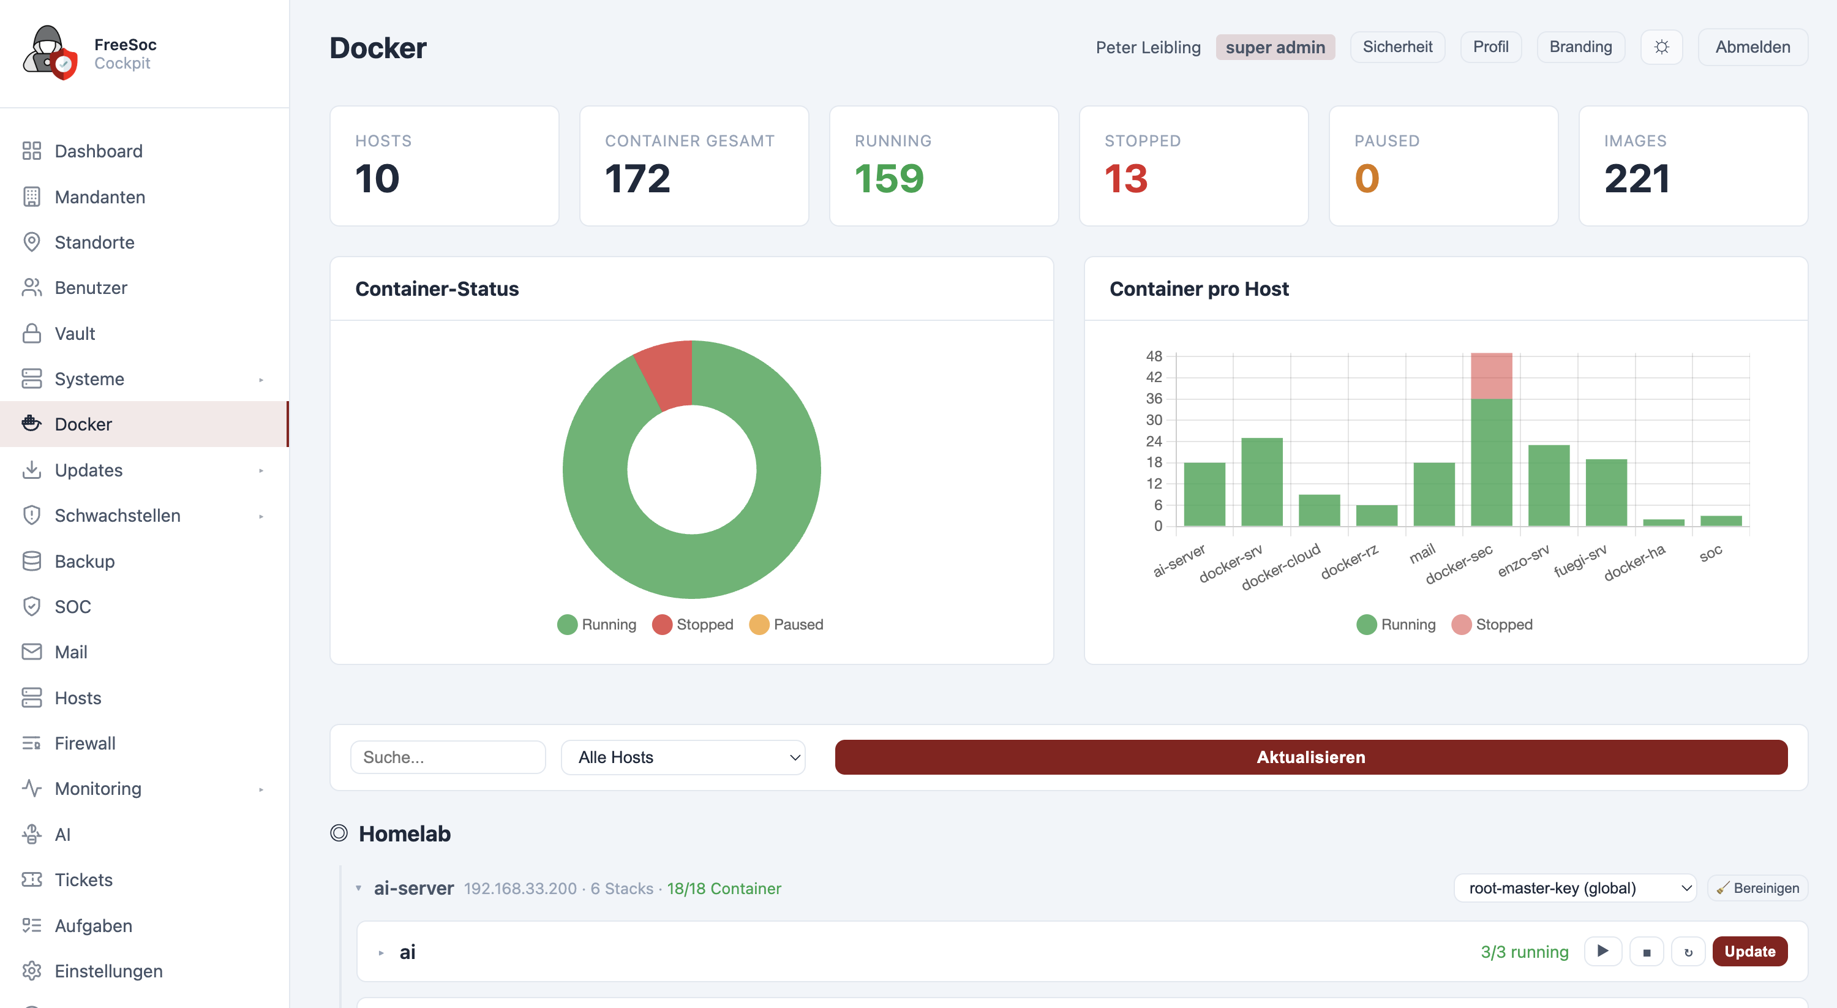This screenshot has width=1837, height=1008.
Task: Click the Vault lock icon in sidebar
Action: 31,333
